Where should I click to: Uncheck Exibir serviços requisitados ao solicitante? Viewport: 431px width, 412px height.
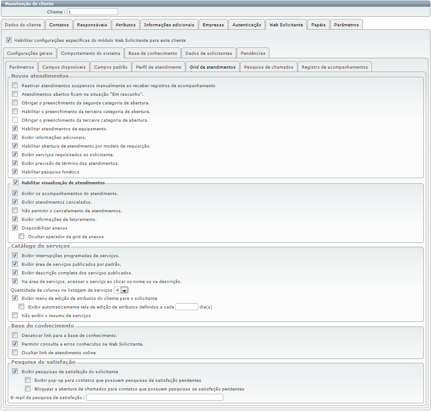[x=15, y=154]
